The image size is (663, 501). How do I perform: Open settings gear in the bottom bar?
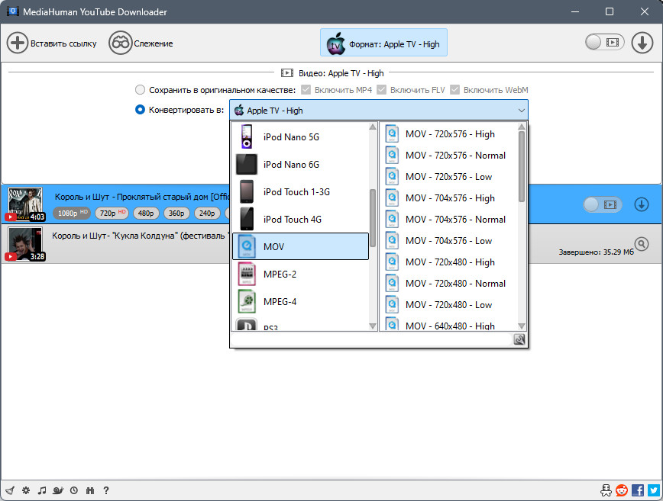coord(26,490)
